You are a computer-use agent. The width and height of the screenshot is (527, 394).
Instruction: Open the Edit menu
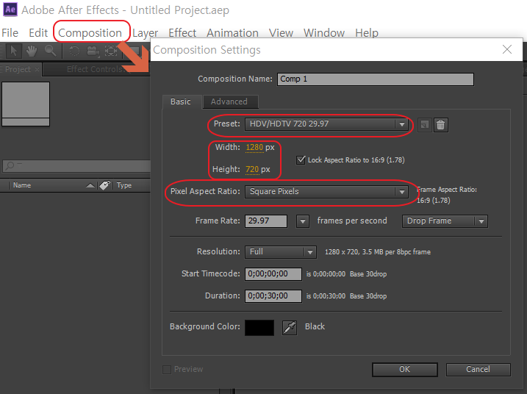coord(38,33)
